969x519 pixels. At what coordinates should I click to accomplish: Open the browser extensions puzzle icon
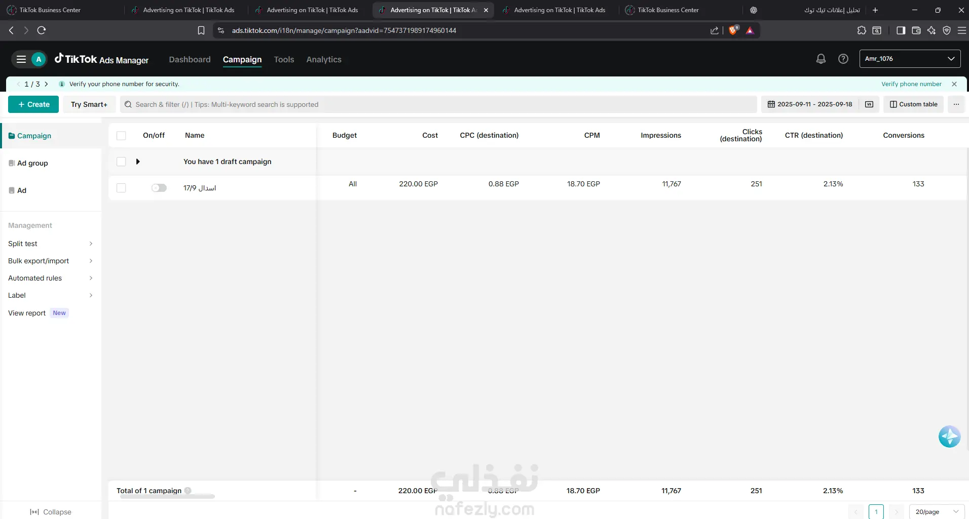tap(862, 30)
